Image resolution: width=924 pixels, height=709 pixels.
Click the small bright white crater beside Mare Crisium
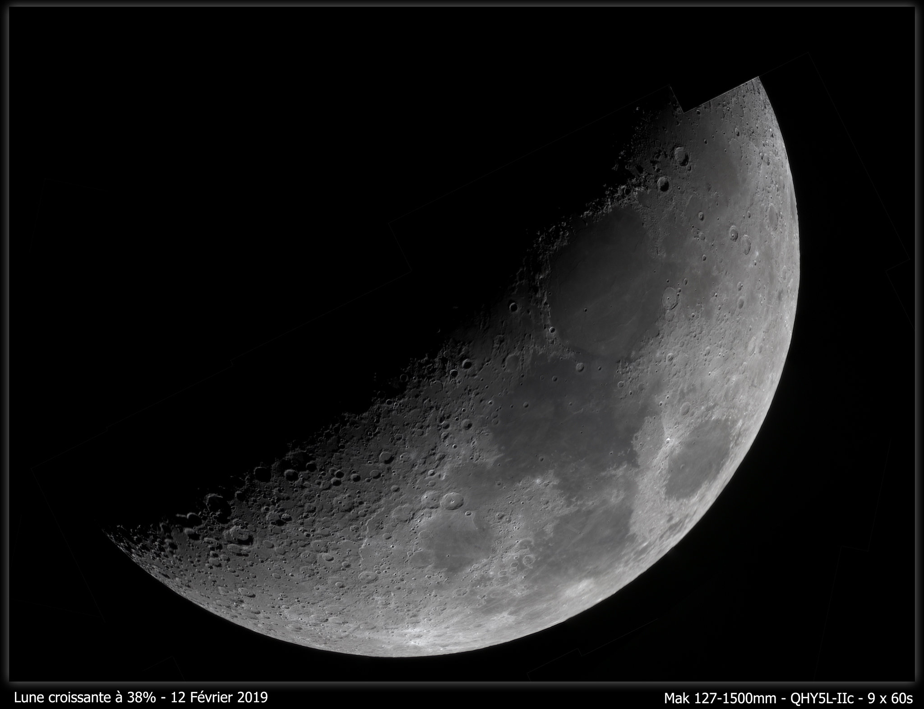coord(668,440)
